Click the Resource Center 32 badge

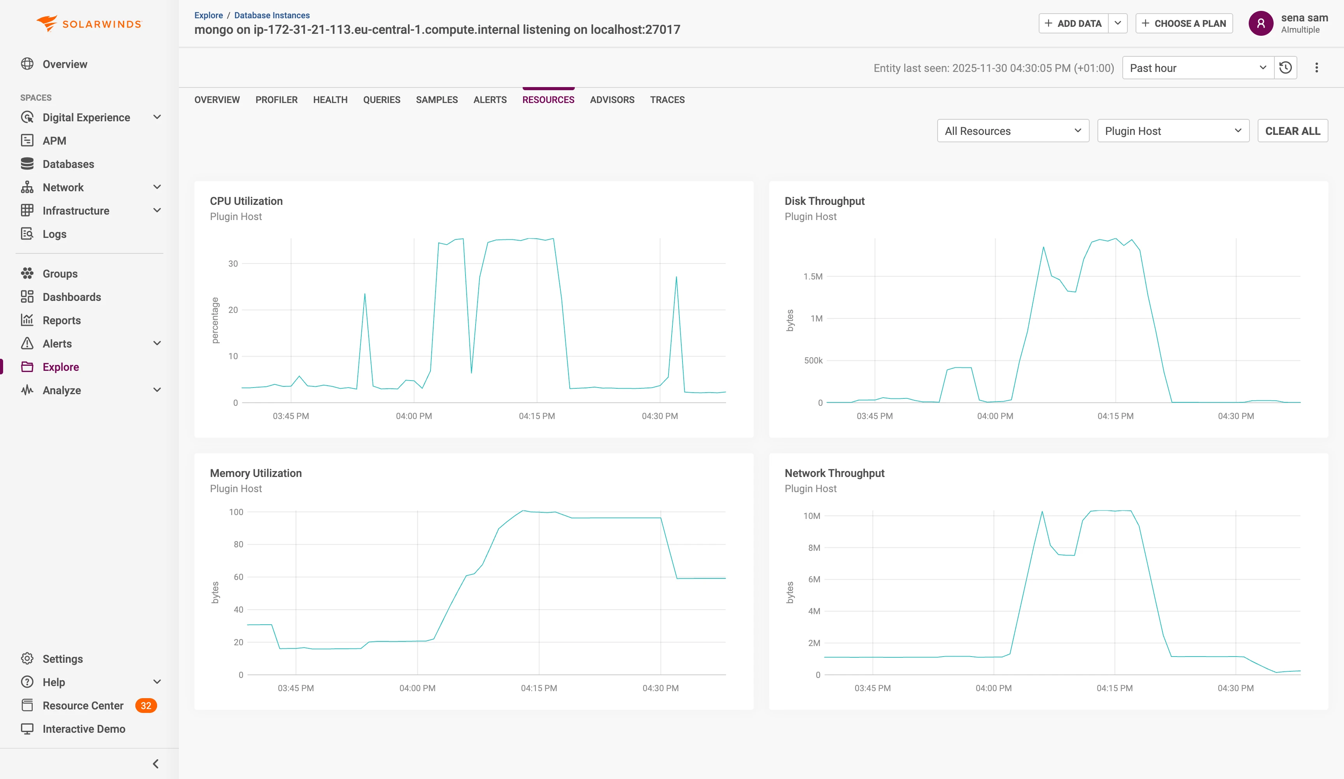(146, 706)
